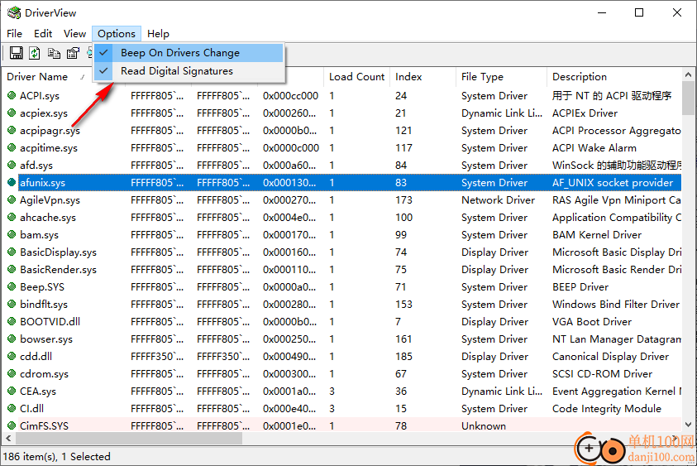
Task: Click the vertical scrollbar down arrow
Action: (688, 425)
